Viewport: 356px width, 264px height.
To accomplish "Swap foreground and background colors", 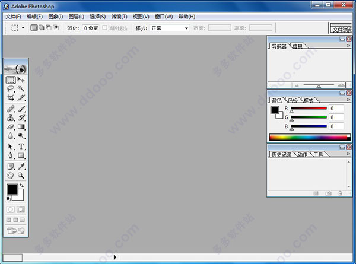I will pyautogui.click(x=21, y=186).
